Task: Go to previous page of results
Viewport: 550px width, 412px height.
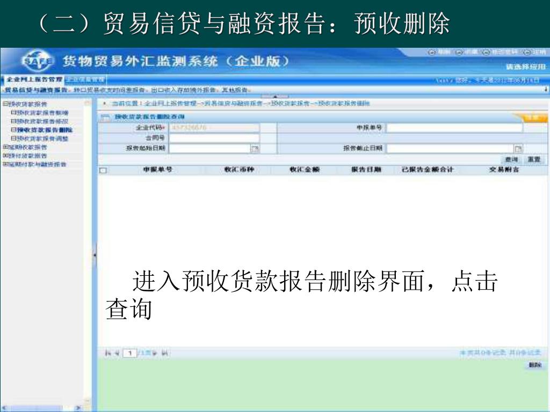Action: [117, 353]
